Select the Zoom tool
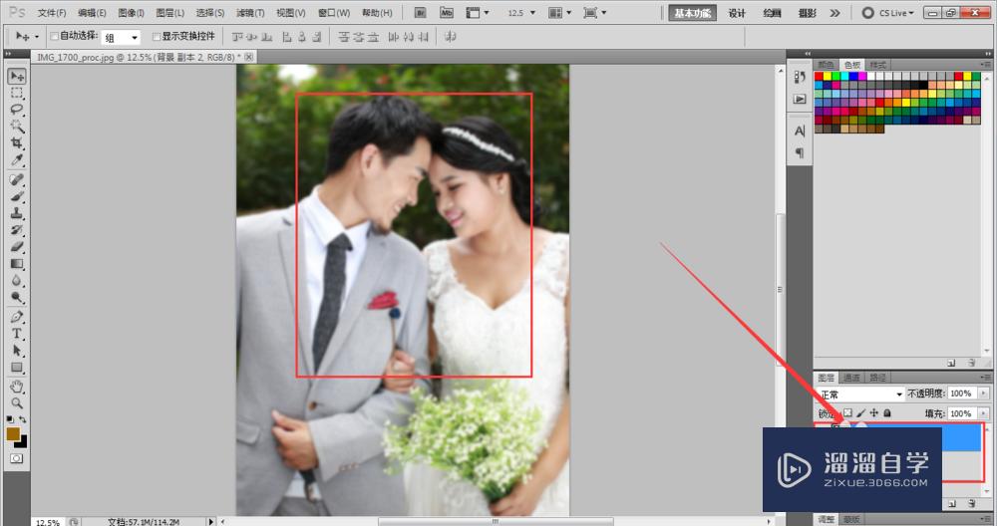The image size is (997, 526). click(17, 402)
